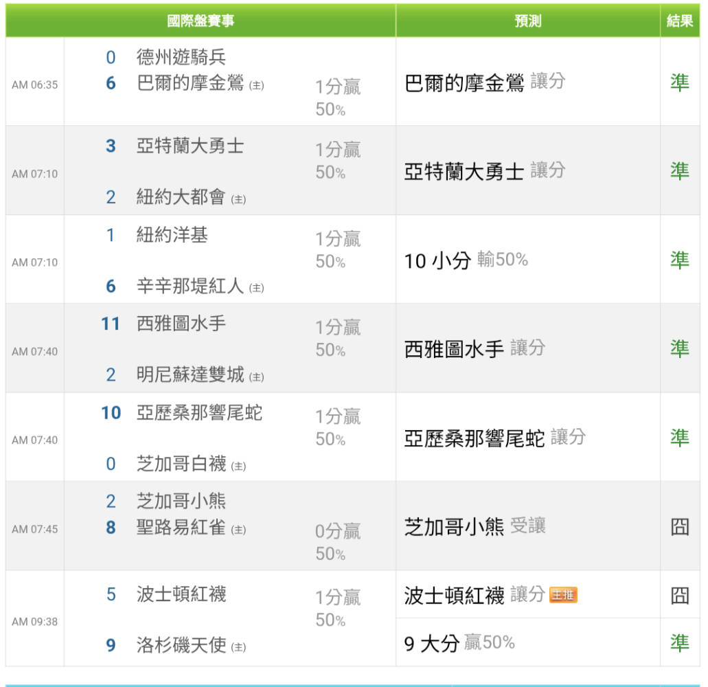
Task: Select the 辛辛那堤紅人 team name
Action: [190, 286]
